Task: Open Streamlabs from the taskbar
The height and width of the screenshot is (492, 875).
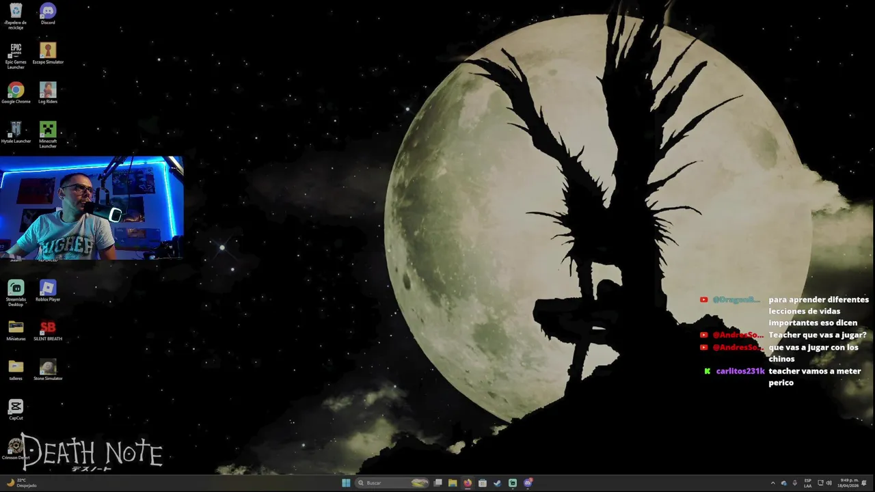Action: 512,483
